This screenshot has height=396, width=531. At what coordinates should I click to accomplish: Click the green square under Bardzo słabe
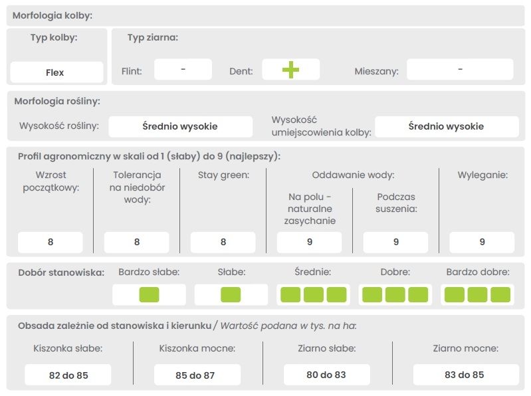coord(149,294)
